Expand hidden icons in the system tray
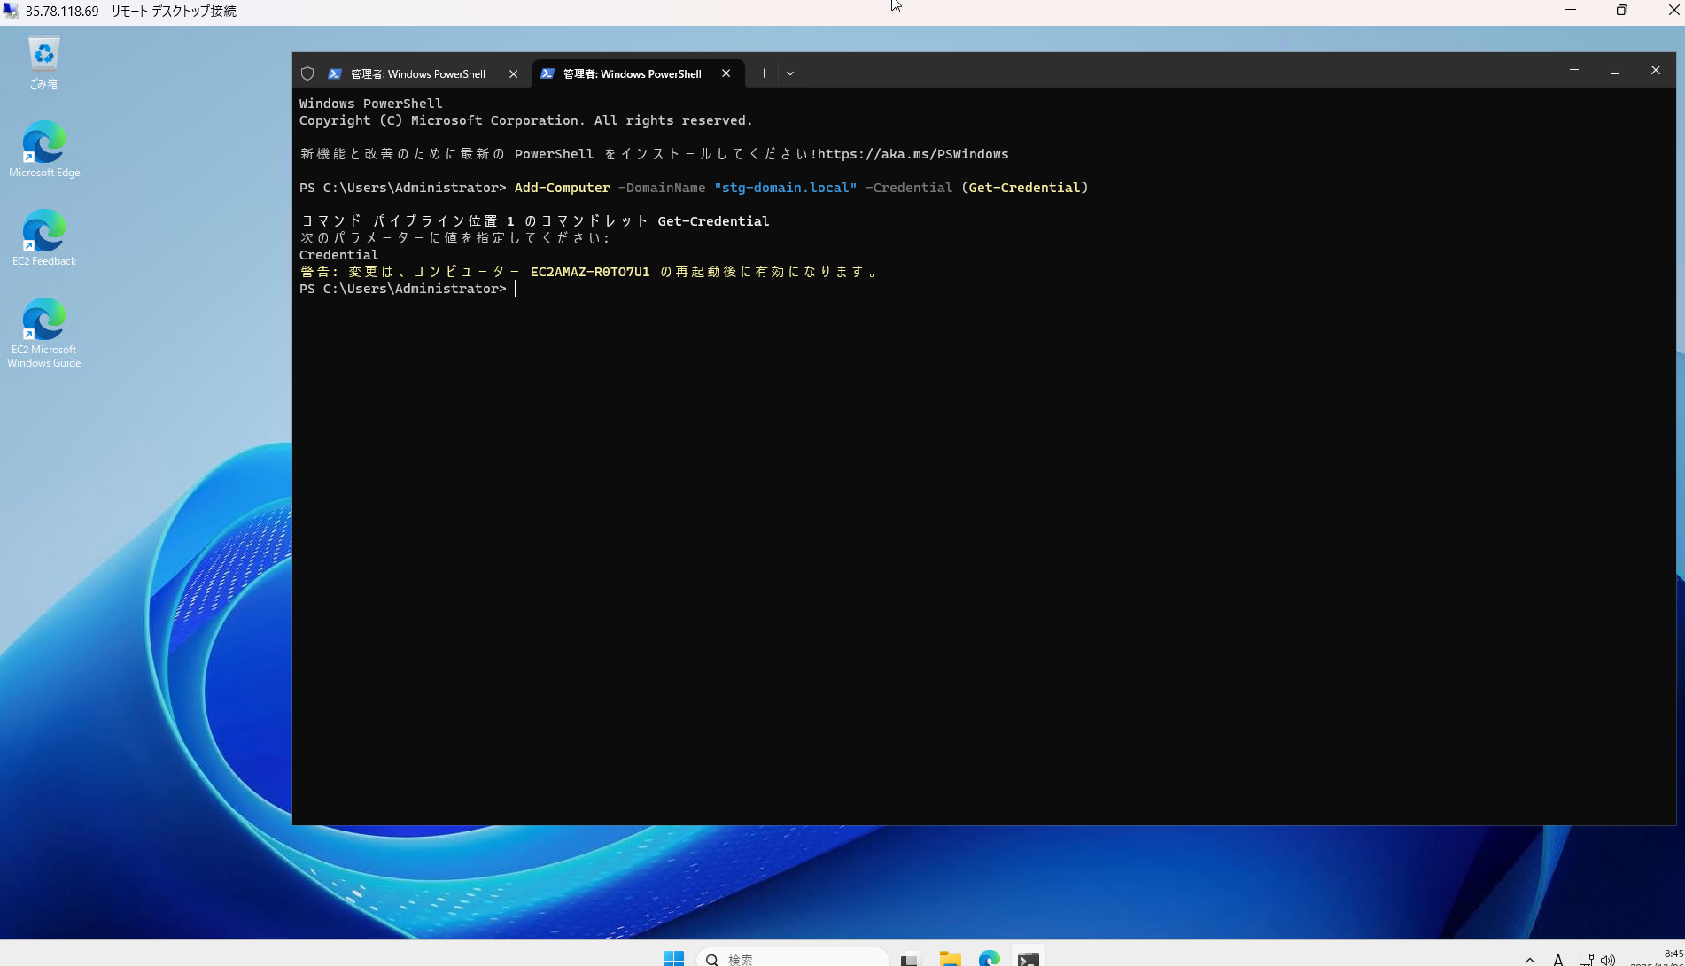Screen dimensions: 1685x966 [1529, 959]
